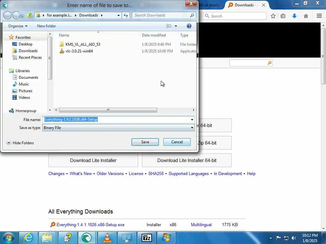
Task: Select Desktop under Favorites
Action: click(x=25, y=44)
